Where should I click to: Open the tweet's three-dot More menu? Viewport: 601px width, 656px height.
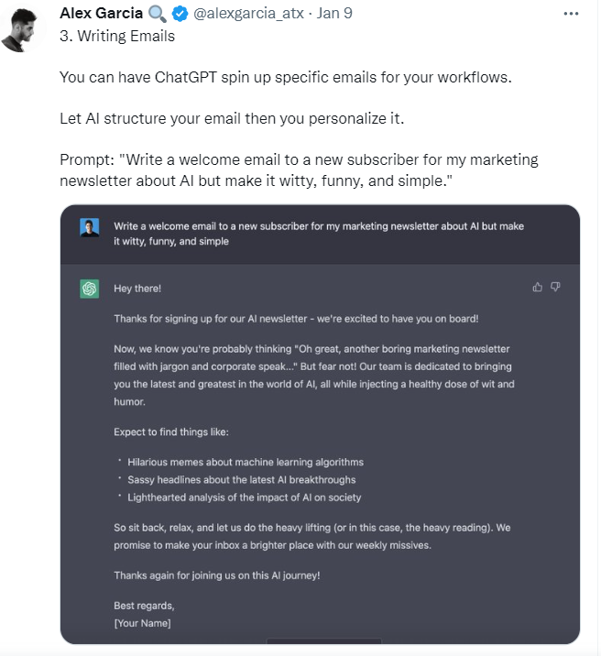point(571,14)
